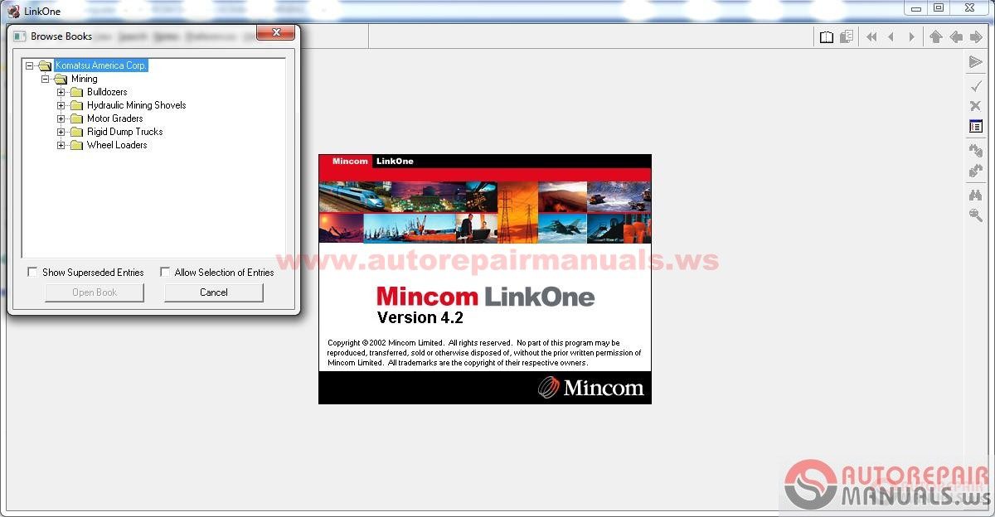Click the send triangle icon in side toolbar

pos(976,62)
